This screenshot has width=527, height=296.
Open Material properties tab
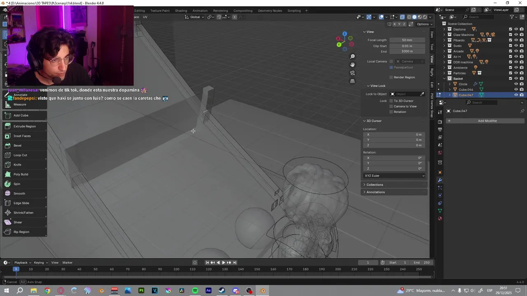click(440, 219)
